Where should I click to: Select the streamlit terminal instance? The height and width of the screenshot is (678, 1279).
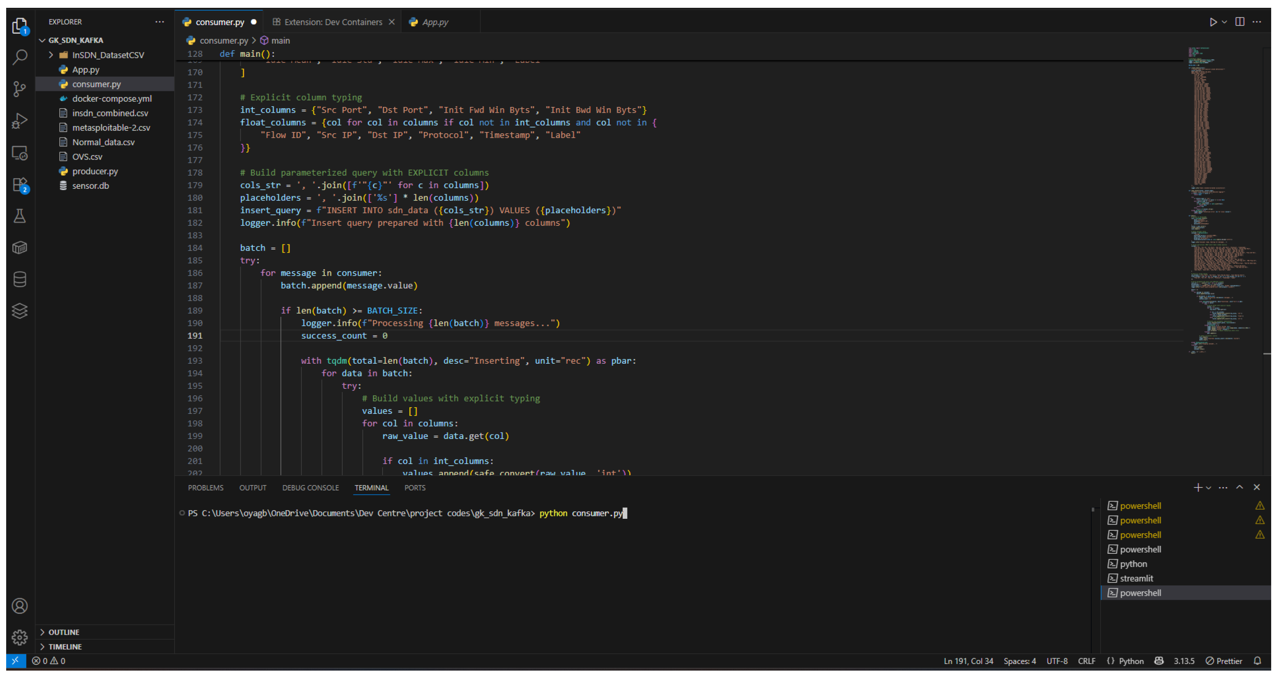pyautogui.click(x=1136, y=578)
